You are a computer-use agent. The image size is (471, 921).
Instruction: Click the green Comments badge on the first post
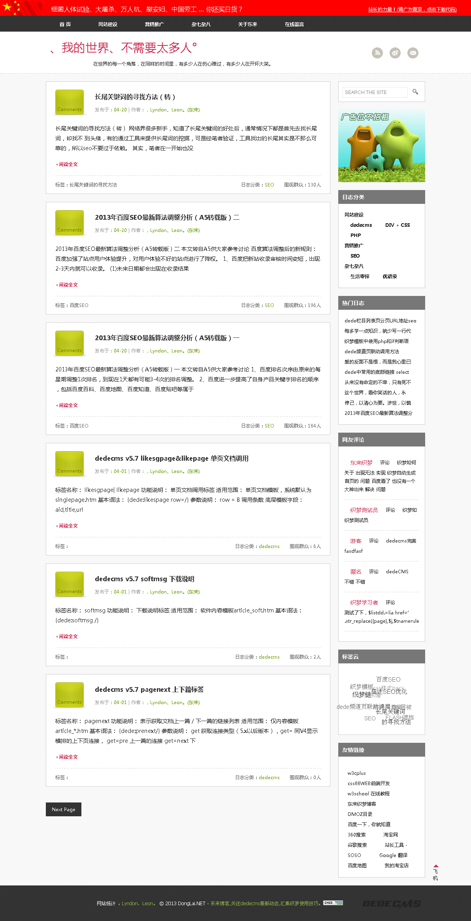[70, 102]
